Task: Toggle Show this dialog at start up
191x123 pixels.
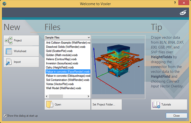Action: coord(5,116)
